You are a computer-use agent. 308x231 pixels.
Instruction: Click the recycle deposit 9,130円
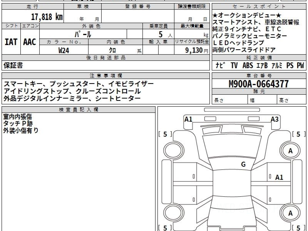pos(197,50)
